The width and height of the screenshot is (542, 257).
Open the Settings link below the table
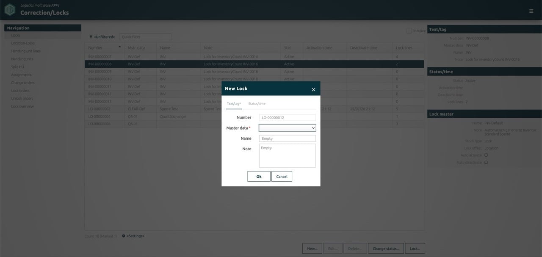click(135, 236)
